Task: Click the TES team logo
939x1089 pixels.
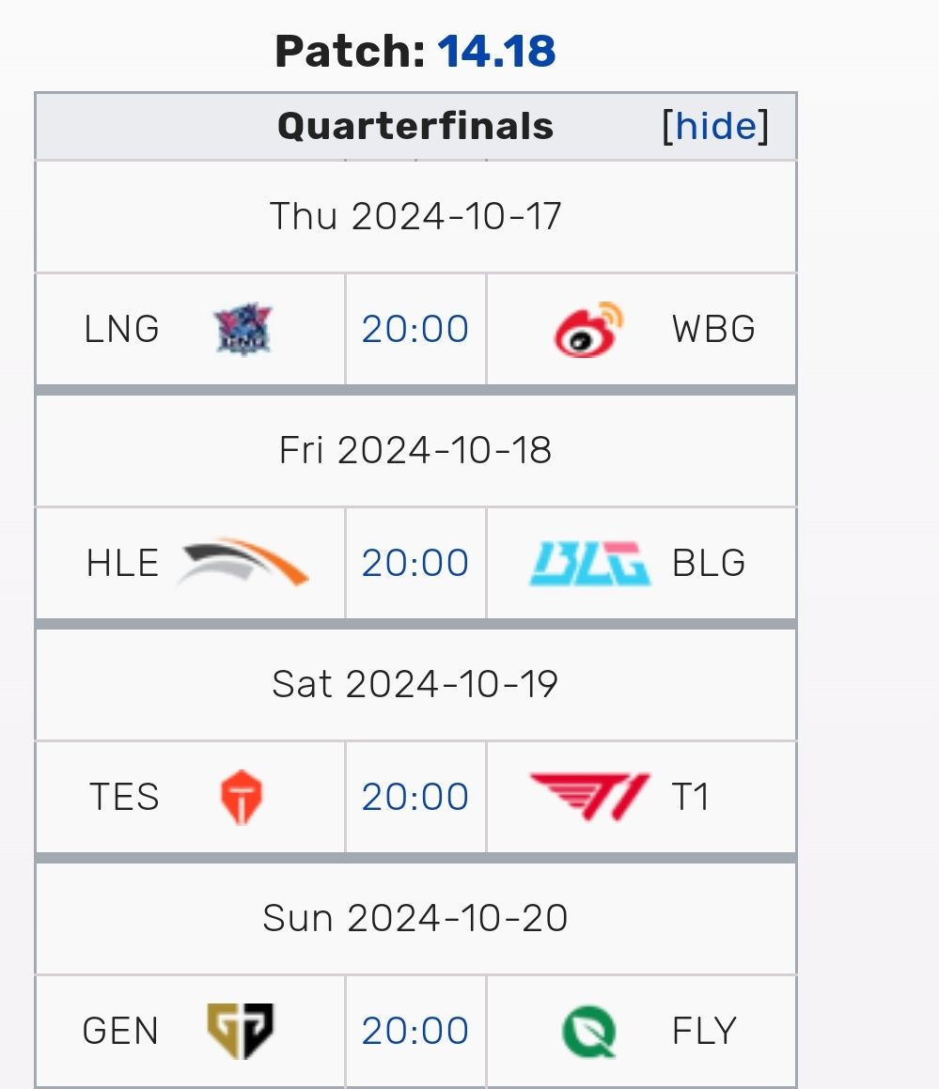Action: point(241,797)
